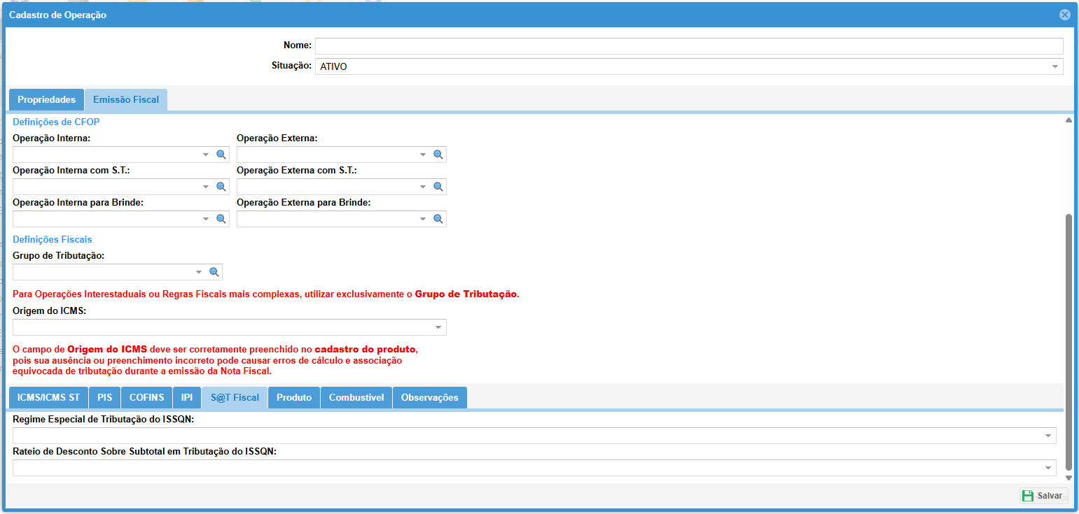
Task: Click into the Nome text field
Action: pyautogui.click(x=688, y=46)
